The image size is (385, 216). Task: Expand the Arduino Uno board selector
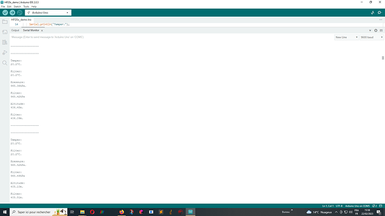point(48,13)
